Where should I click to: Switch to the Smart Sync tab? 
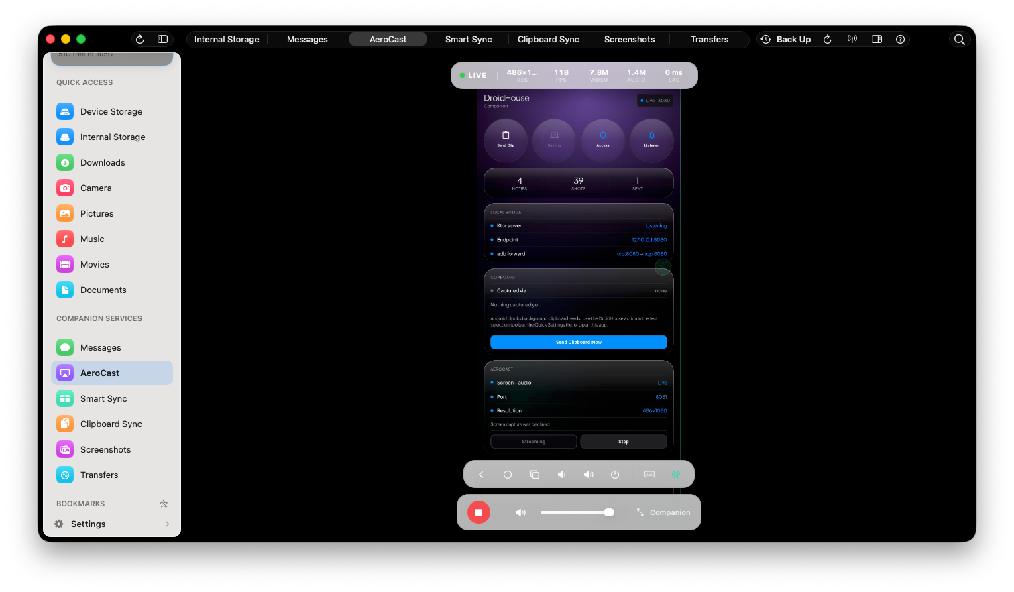(x=469, y=40)
